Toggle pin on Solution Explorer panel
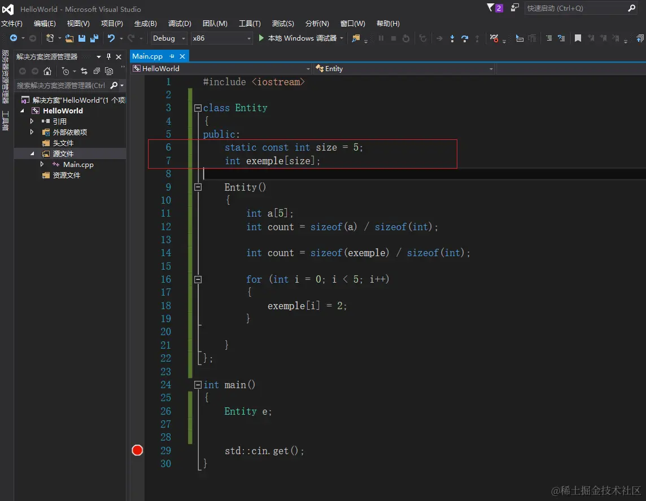646x501 pixels. [109, 57]
